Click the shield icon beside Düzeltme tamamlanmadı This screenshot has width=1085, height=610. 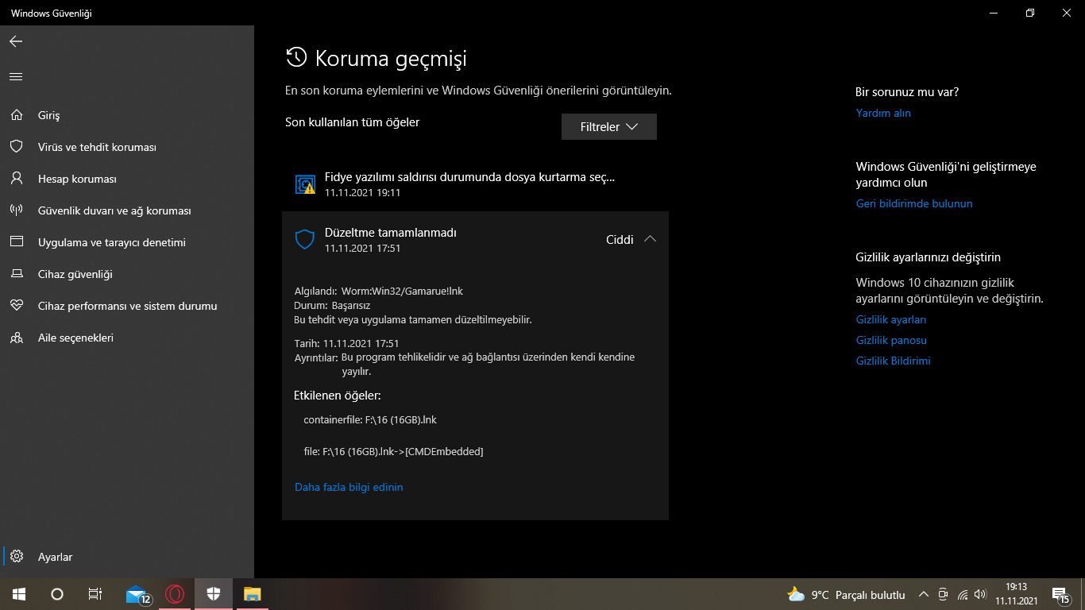pos(305,240)
